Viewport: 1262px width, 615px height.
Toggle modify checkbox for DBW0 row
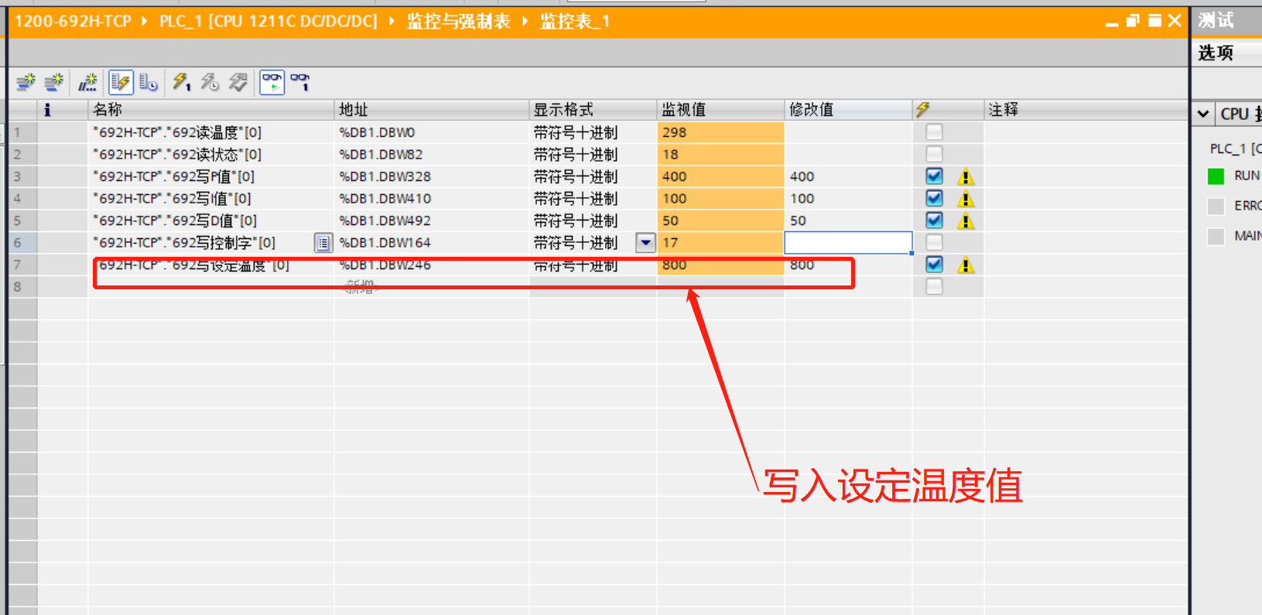[934, 132]
